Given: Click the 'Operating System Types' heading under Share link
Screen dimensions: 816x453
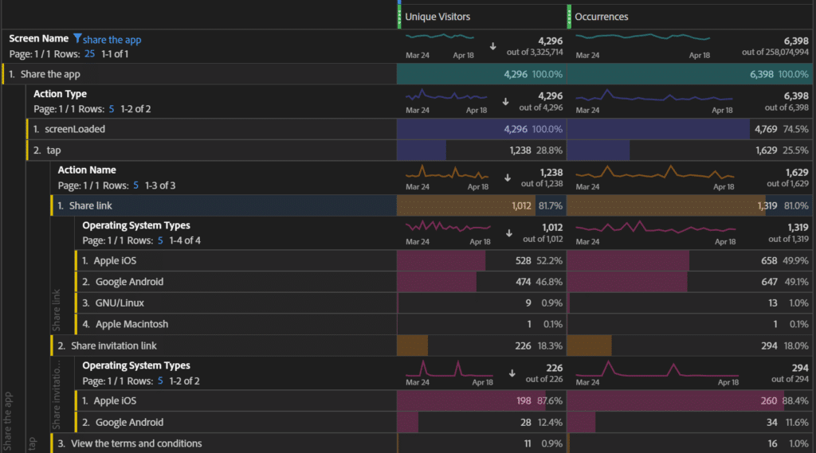Looking at the screenshot, I should click(x=135, y=225).
